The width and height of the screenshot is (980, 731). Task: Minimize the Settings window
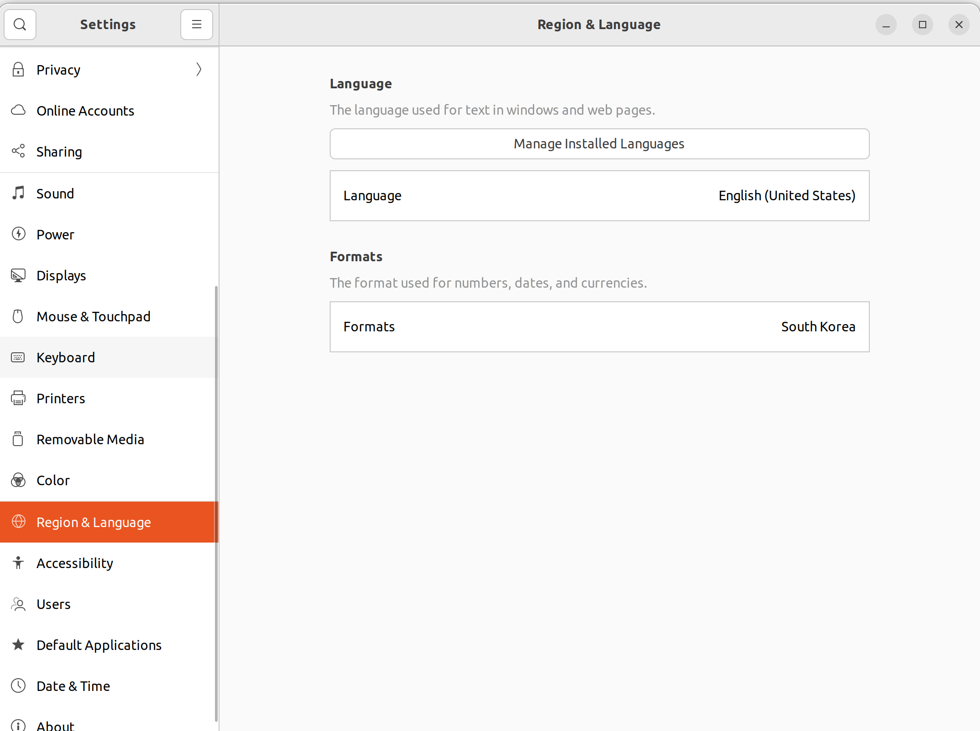point(886,25)
